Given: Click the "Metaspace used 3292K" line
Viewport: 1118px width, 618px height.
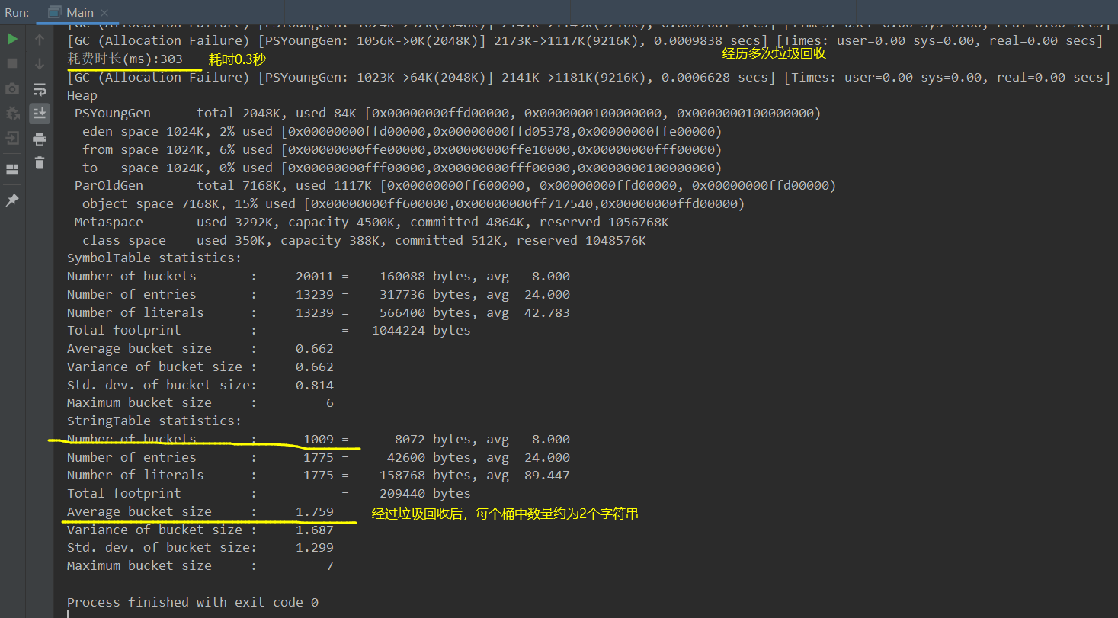Looking at the screenshot, I should tap(371, 222).
